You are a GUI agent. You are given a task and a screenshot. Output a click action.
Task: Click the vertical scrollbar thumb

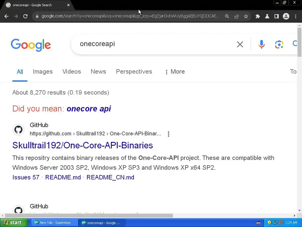pos(299,42)
